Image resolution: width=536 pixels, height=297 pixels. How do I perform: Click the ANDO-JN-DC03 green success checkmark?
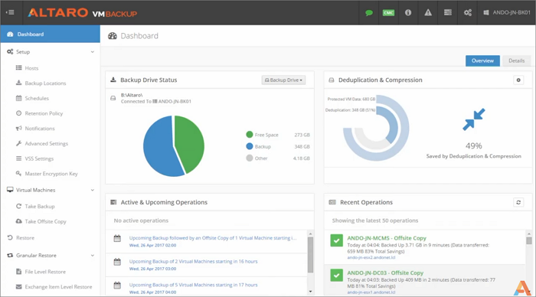337,275
